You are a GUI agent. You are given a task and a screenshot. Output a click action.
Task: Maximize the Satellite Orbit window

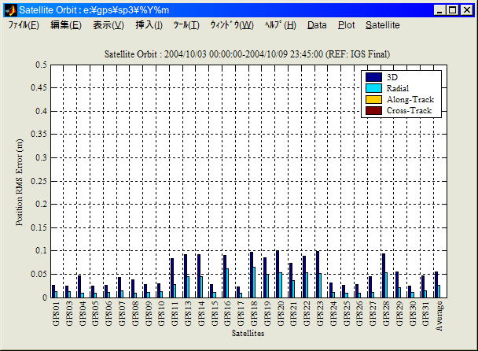tap(452, 10)
